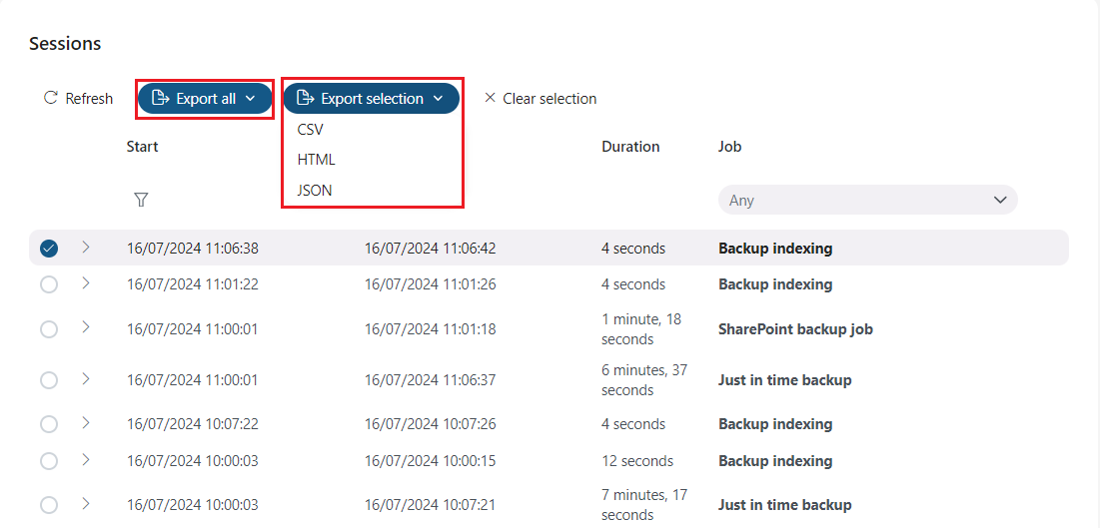Click the Start column header
This screenshot has width=1100, height=528.
click(143, 147)
